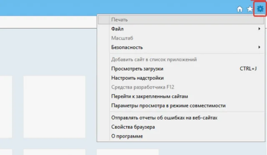Expand the Безопасность submenu arrow

[x=259, y=47]
